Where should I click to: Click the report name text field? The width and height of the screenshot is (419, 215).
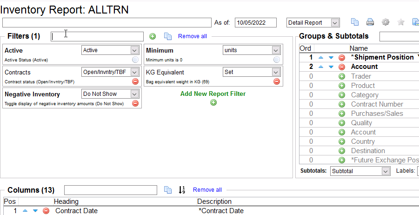click(x=107, y=23)
